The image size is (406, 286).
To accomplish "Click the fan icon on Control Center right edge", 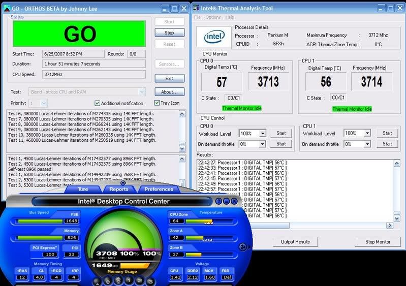I will pos(243,247).
